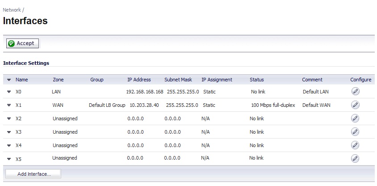Click the green checkmark Accept button
The height and width of the screenshot is (186, 377).
[23, 43]
